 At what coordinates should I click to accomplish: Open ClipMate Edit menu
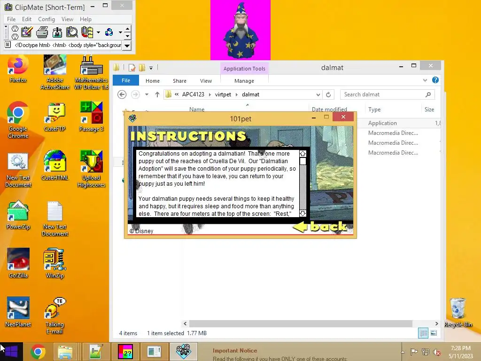tap(27, 19)
